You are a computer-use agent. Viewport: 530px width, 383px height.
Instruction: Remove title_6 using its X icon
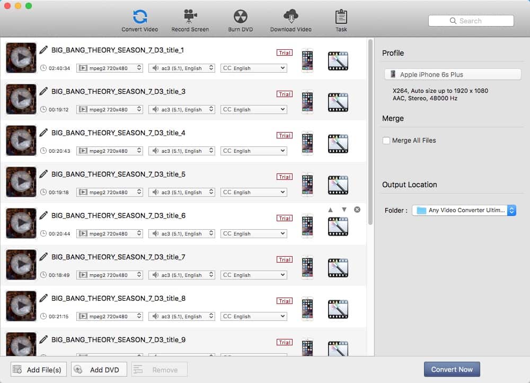tap(357, 210)
